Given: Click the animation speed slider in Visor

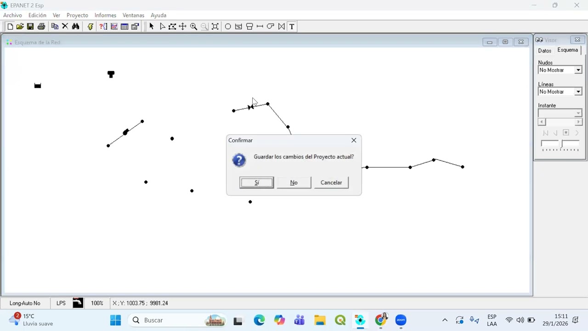Looking at the screenshot, I should pyautogui.click(x=560, y=146).
